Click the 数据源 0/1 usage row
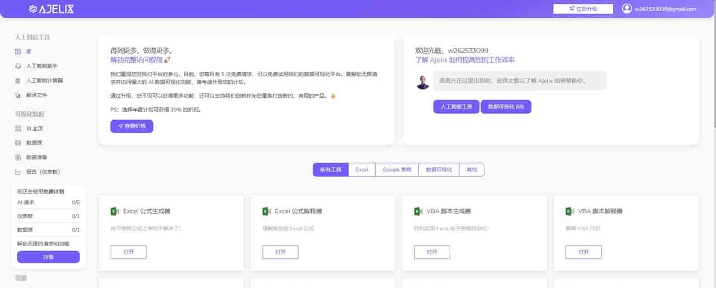This screenshot has height=288, width=716. tap(49, 230)
